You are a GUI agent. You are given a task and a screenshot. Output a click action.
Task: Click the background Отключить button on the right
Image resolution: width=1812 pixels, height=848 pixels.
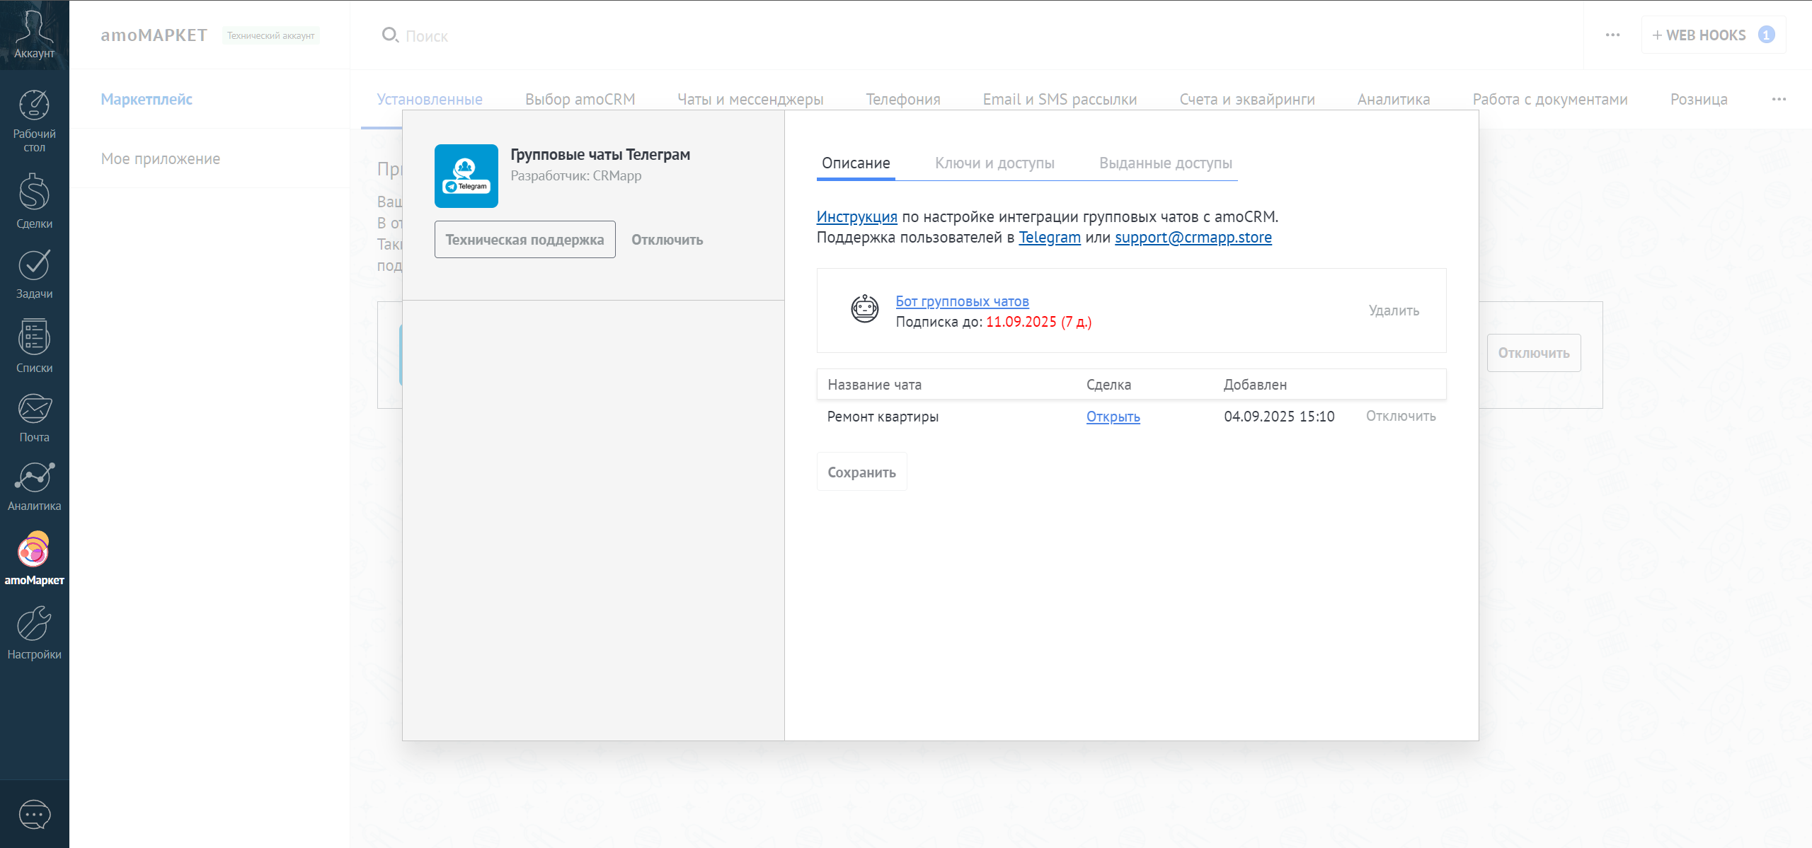[x=1533, y=353]
